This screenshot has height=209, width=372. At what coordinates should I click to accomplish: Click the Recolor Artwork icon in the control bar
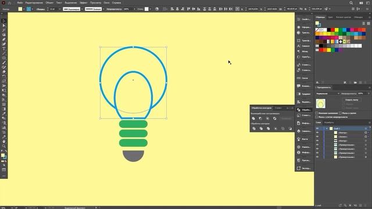[157, 9]
